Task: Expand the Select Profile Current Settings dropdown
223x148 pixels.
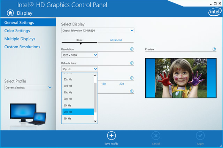Action: pos(28,87)
